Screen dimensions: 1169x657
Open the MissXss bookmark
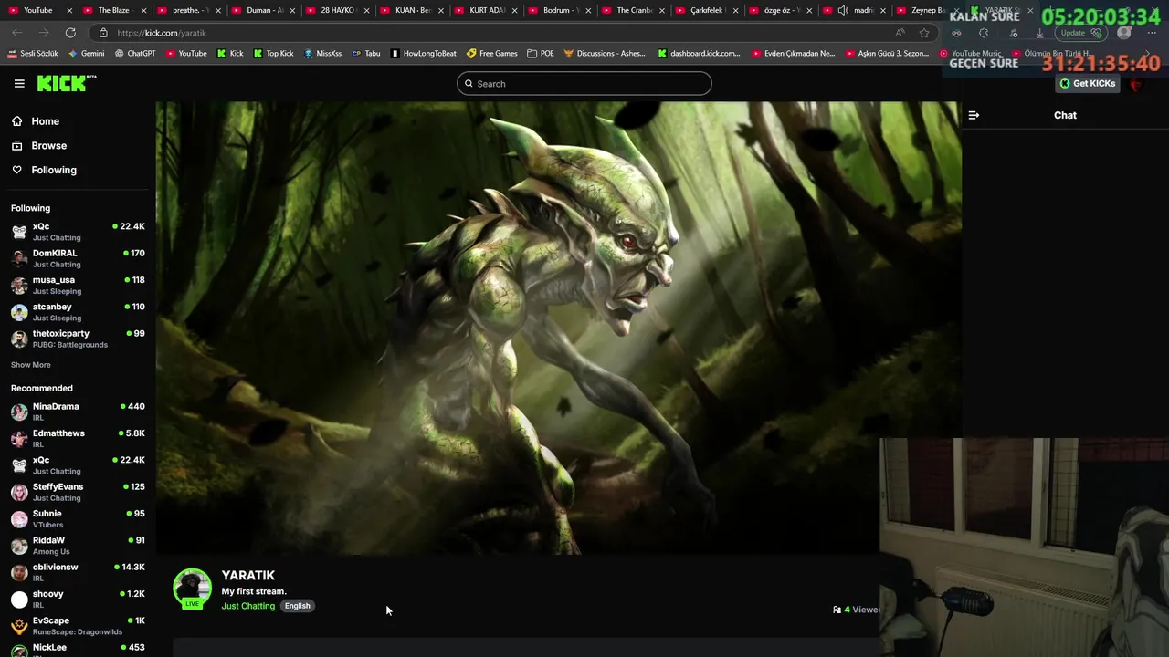pyautogui.click(x=322, y=54)
